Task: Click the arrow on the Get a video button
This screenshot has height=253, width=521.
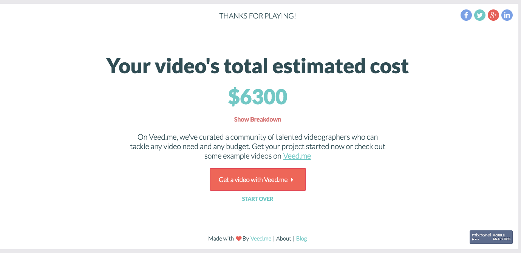Action: [x=292, y=180]
